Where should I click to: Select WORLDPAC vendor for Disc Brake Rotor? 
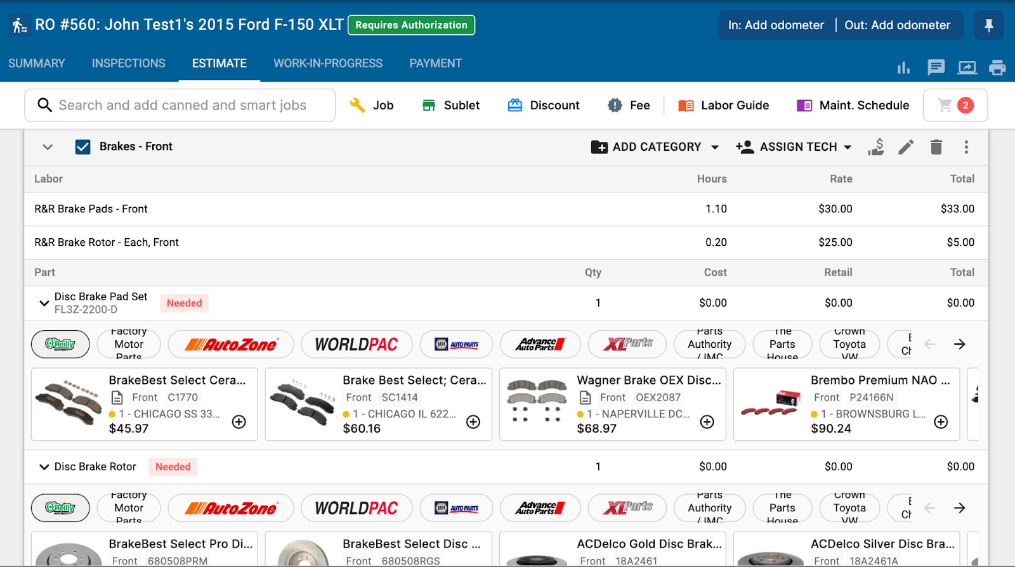point(356,508)
